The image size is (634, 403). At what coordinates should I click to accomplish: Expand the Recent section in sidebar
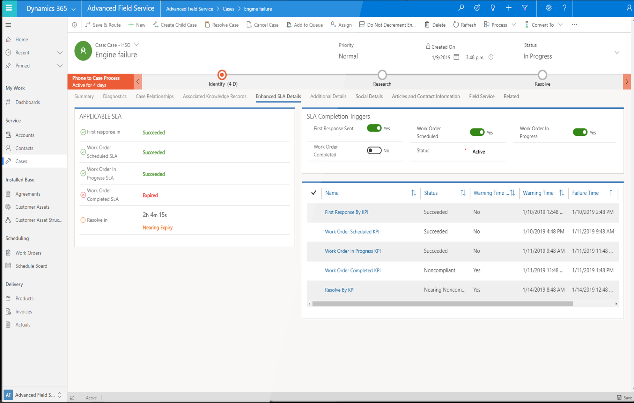coord(60,53)
